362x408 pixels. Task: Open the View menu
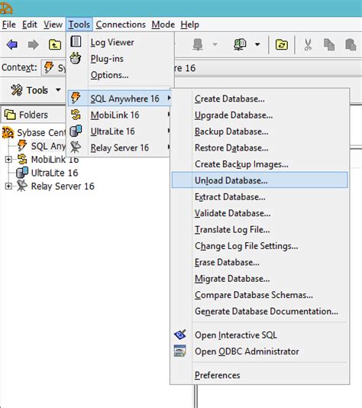53,24
